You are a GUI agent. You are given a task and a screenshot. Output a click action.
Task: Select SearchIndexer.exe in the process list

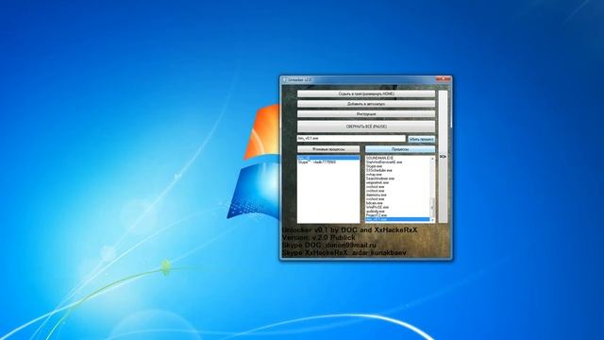click(x=397, y=178)
